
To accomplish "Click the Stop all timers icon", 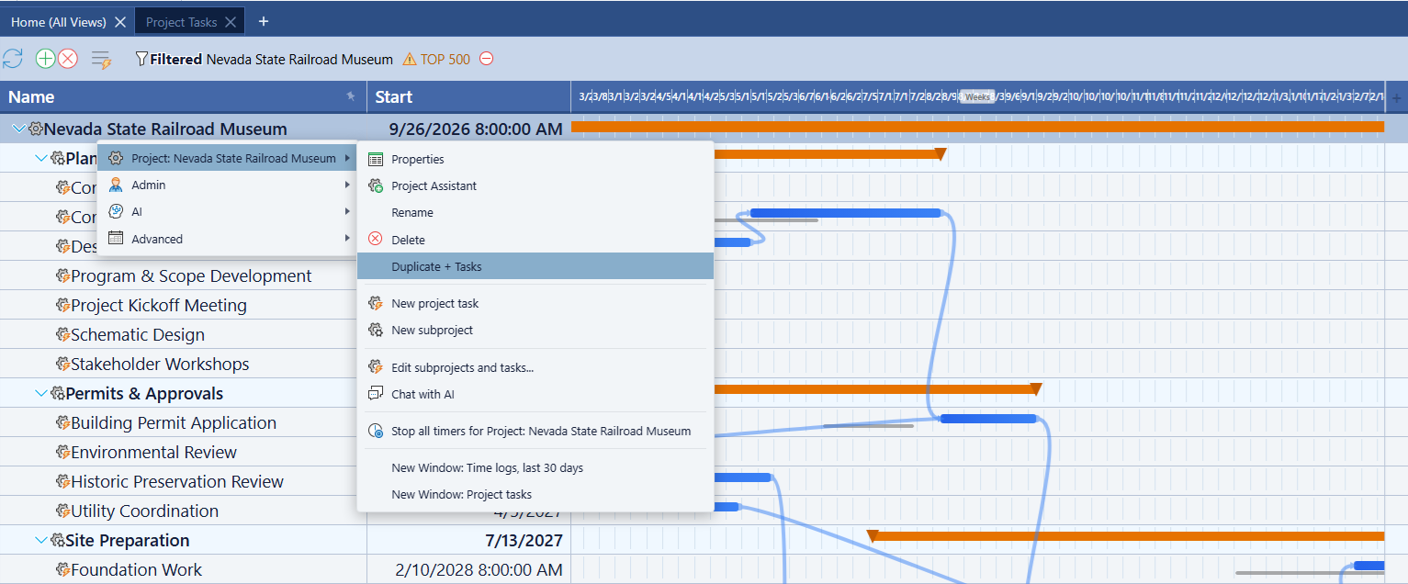I will coord(376,431).
